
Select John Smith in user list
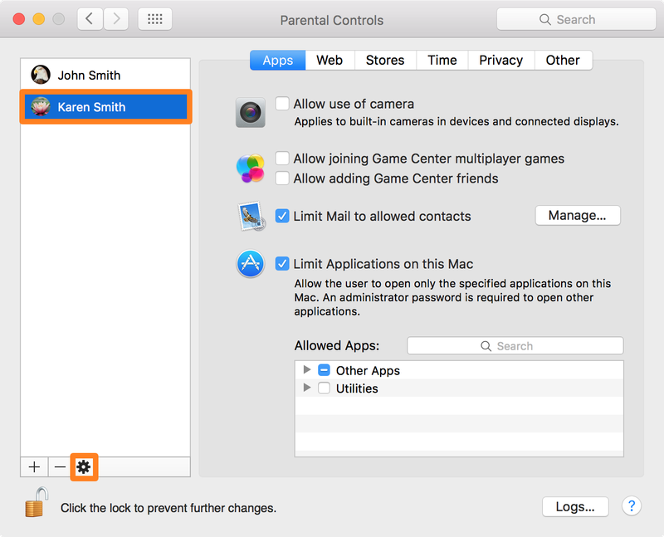pyautogui.click(x=105, y=75)
